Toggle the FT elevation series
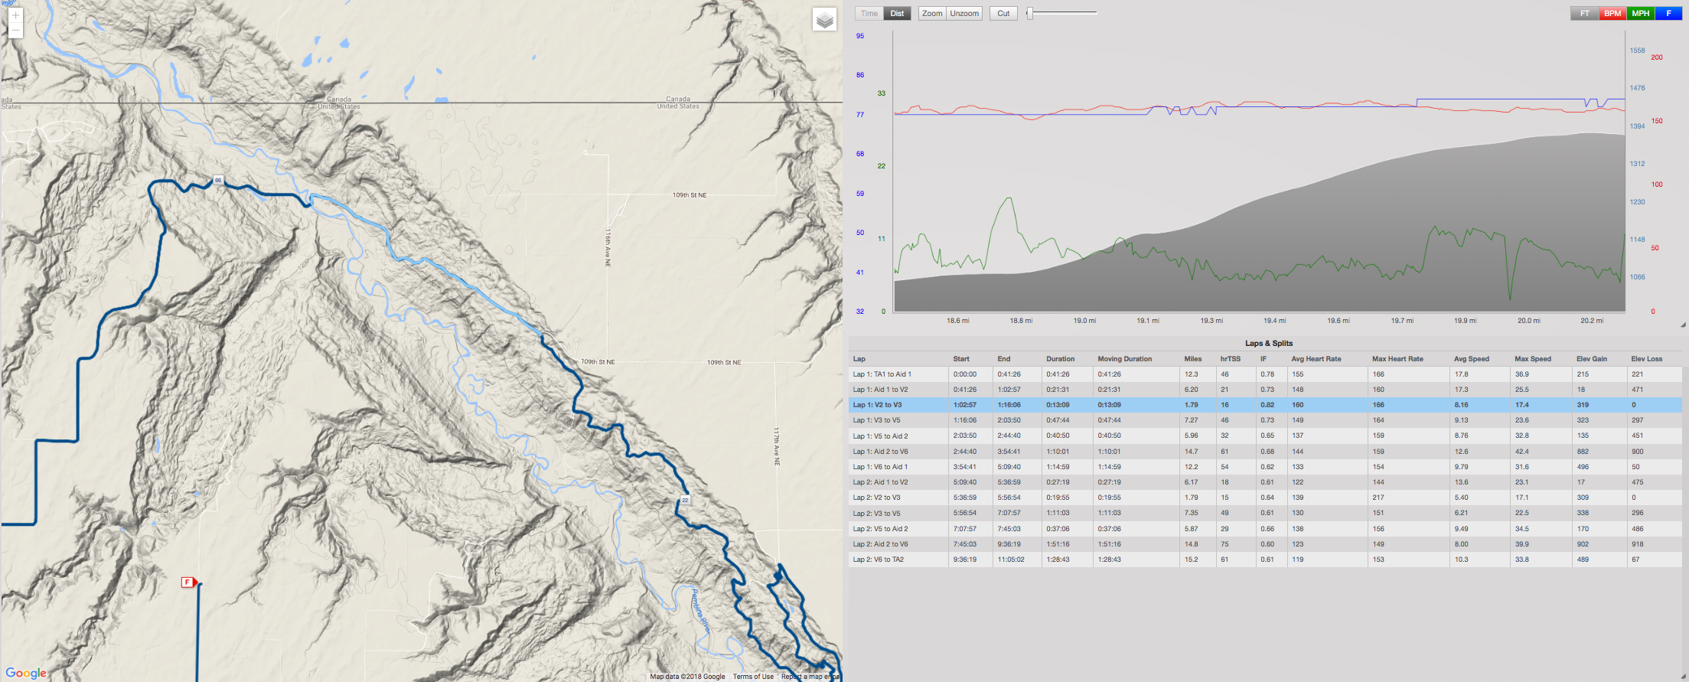Viewport: 1689px width, 682px height. (1585, 13)
